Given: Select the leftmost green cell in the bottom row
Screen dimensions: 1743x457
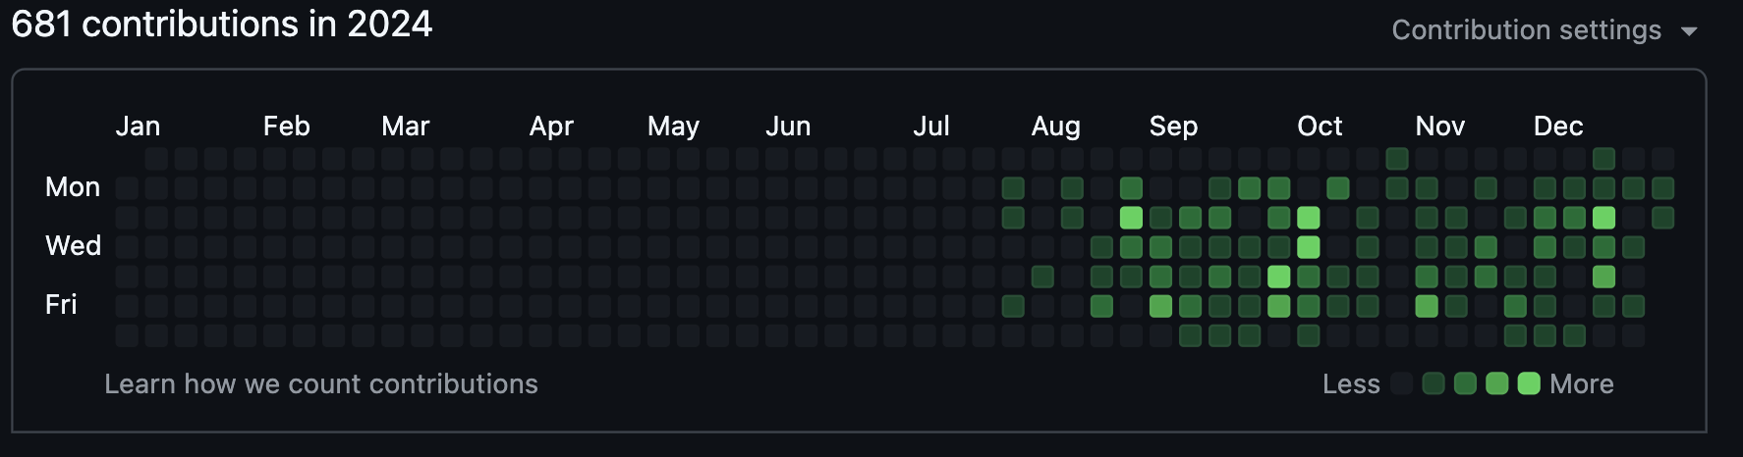Looking at the screenshot, I should point(1190,335).
